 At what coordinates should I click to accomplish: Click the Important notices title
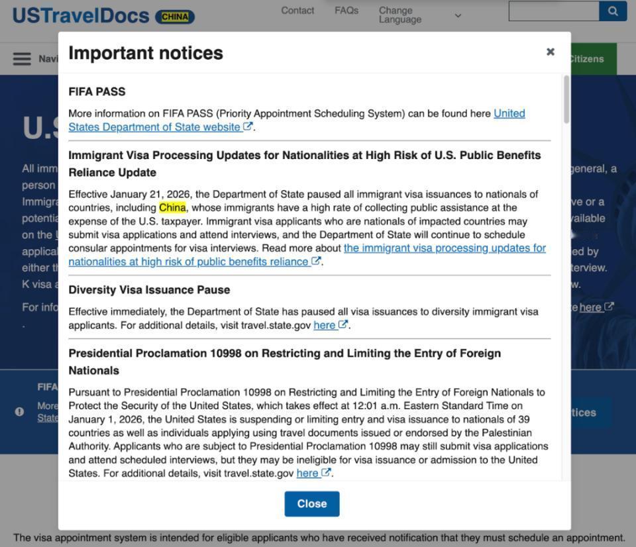(146, 53)
